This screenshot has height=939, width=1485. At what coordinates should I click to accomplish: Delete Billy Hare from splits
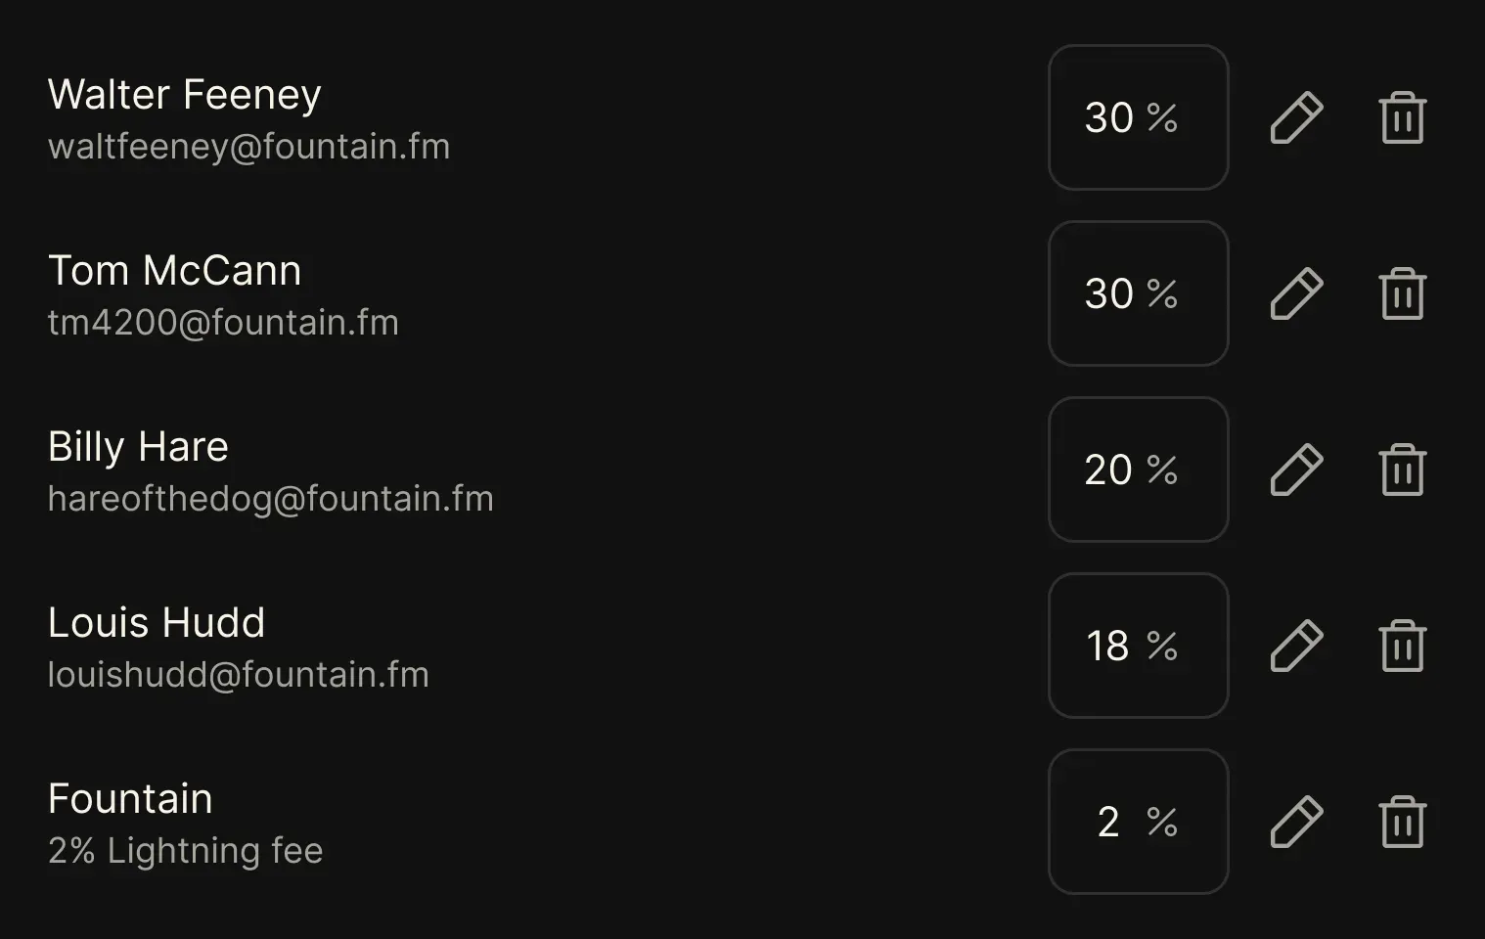click(1402, 469)
